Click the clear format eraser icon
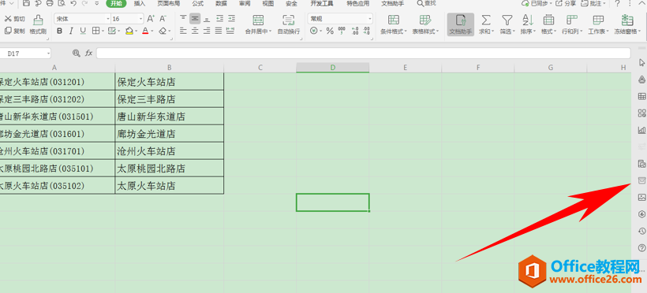 tap(163, 31)
